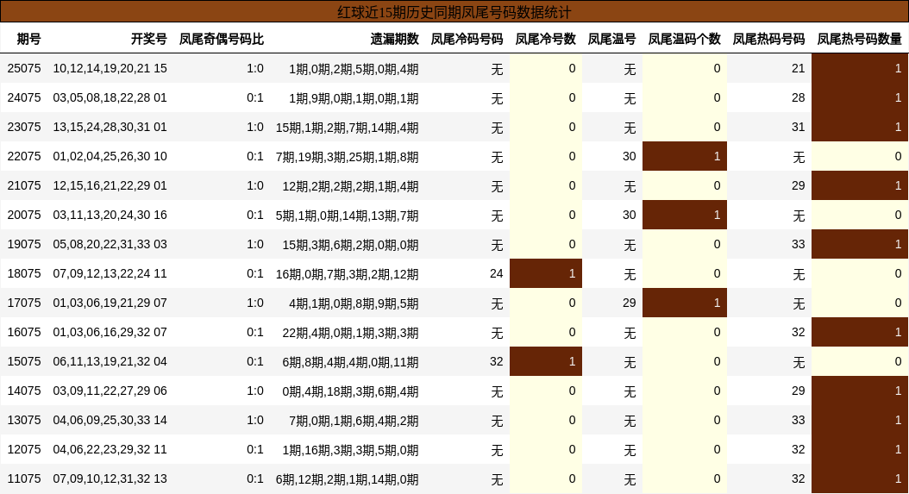Click the dark cold-count cell in row 18075
Image resolution: width=909 pixels, height=494 pixels.
(x=546, y=273)
